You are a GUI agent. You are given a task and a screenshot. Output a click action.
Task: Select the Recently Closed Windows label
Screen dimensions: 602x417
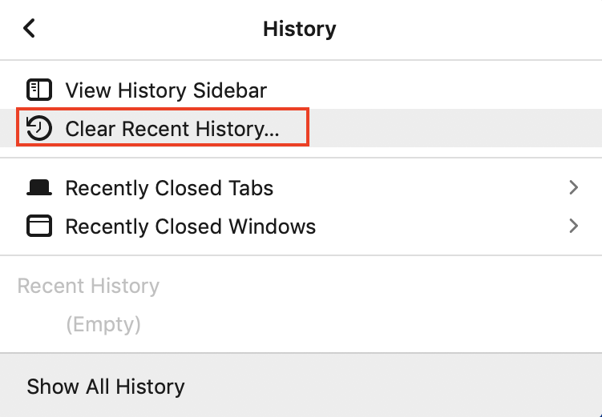pyautogui.click(x=191, y=227)
